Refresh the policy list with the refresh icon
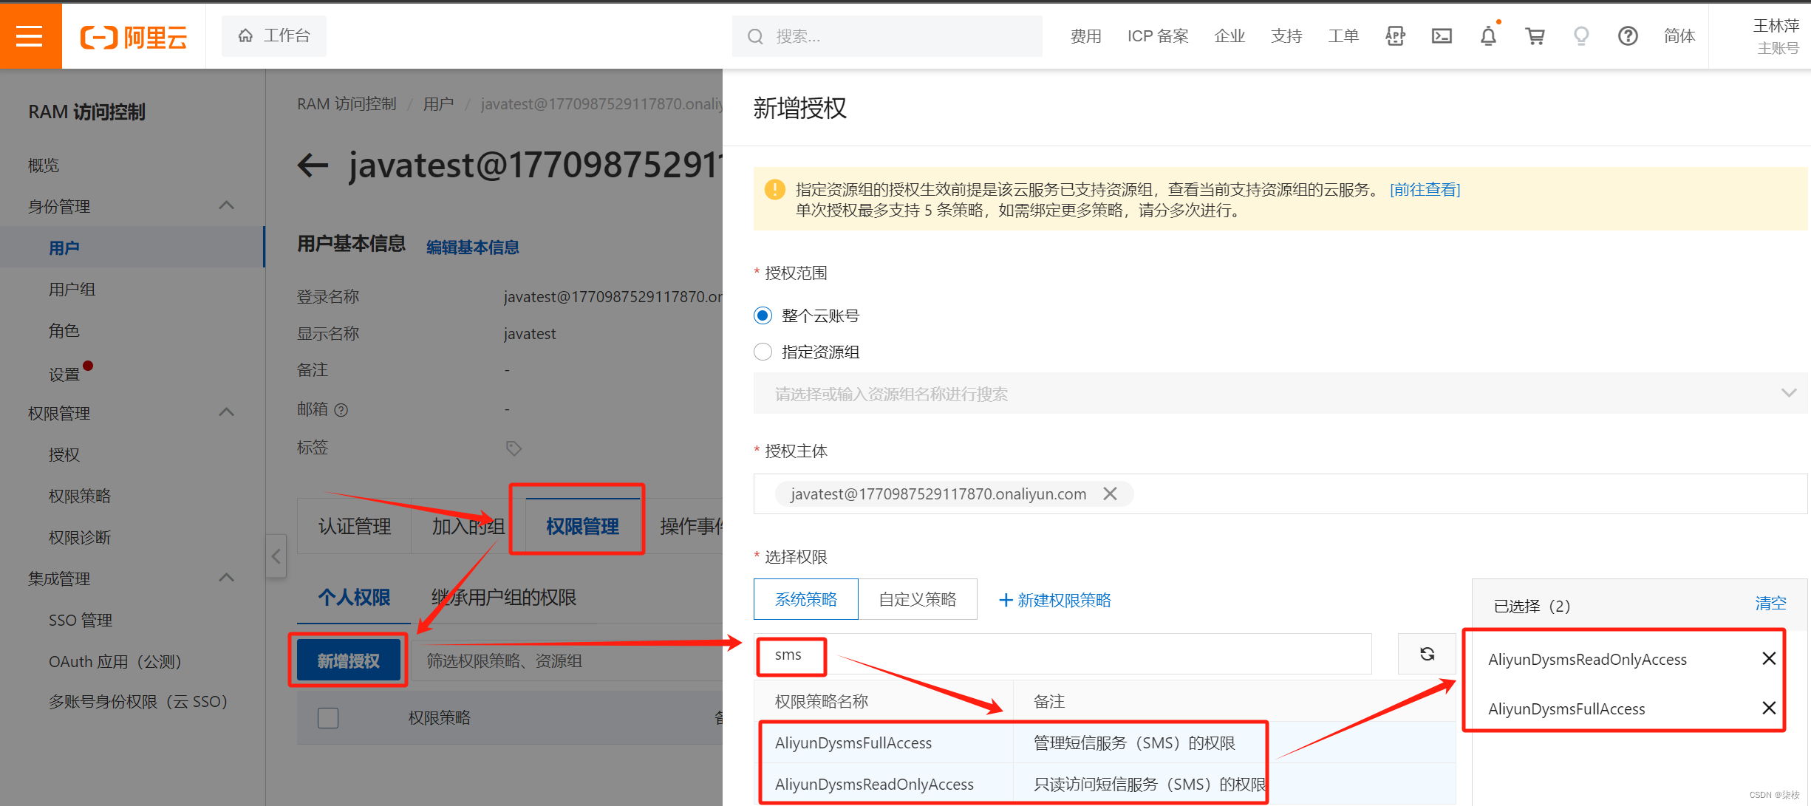 coord(1427,654)
